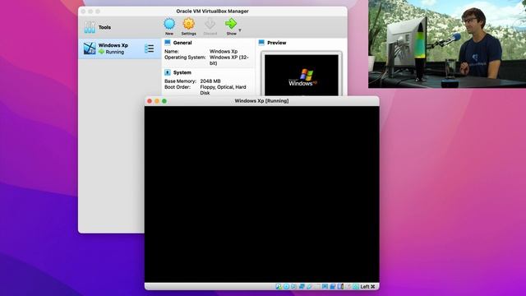The image size is (526, 296).
Task: Minimize the Windows Xp [Running] window
Action: (x=157, y=101)
